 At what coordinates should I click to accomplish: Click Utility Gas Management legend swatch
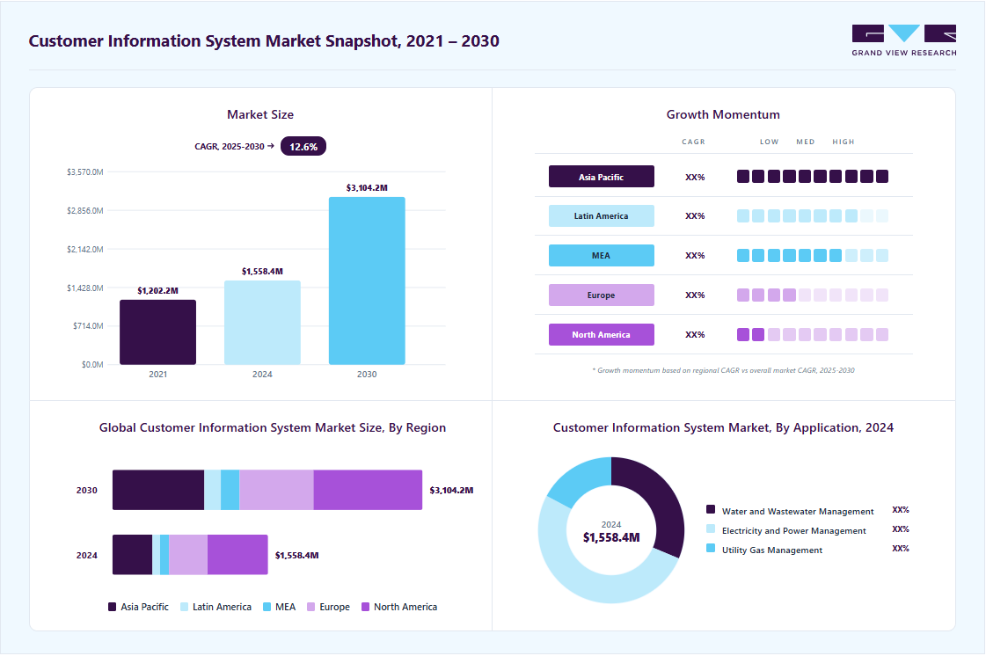[711, 548]
